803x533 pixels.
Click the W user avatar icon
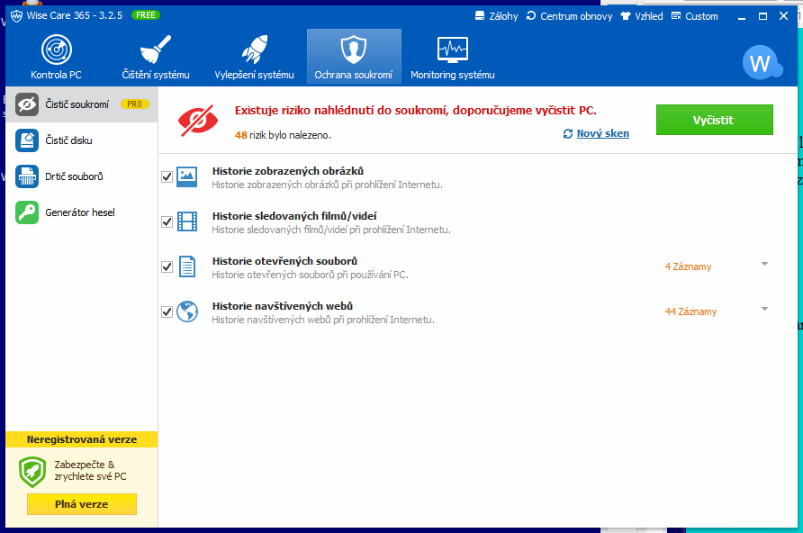pyautogui.click(x=762, y=62)
